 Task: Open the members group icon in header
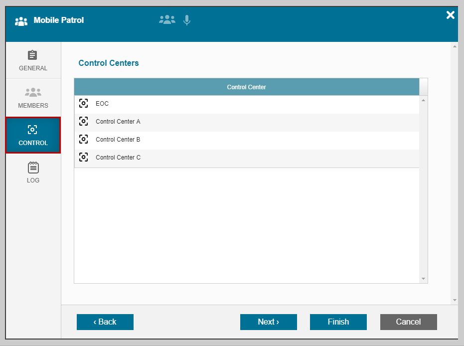[167, 20]
